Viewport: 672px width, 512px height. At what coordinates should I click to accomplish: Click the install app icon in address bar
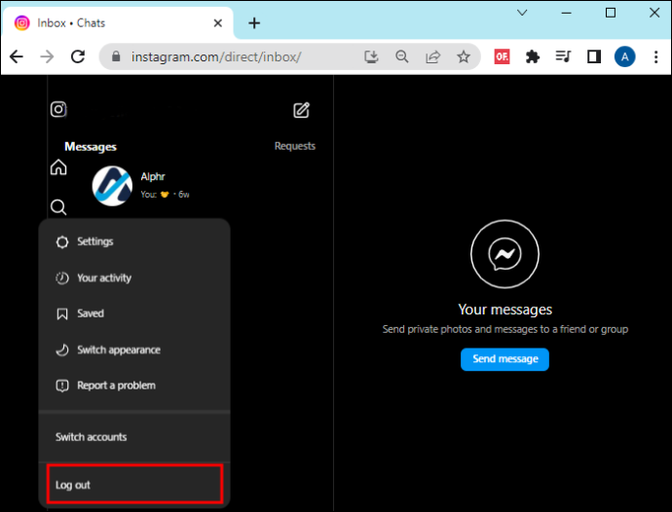pyautogui.click(x=371, y=56)
